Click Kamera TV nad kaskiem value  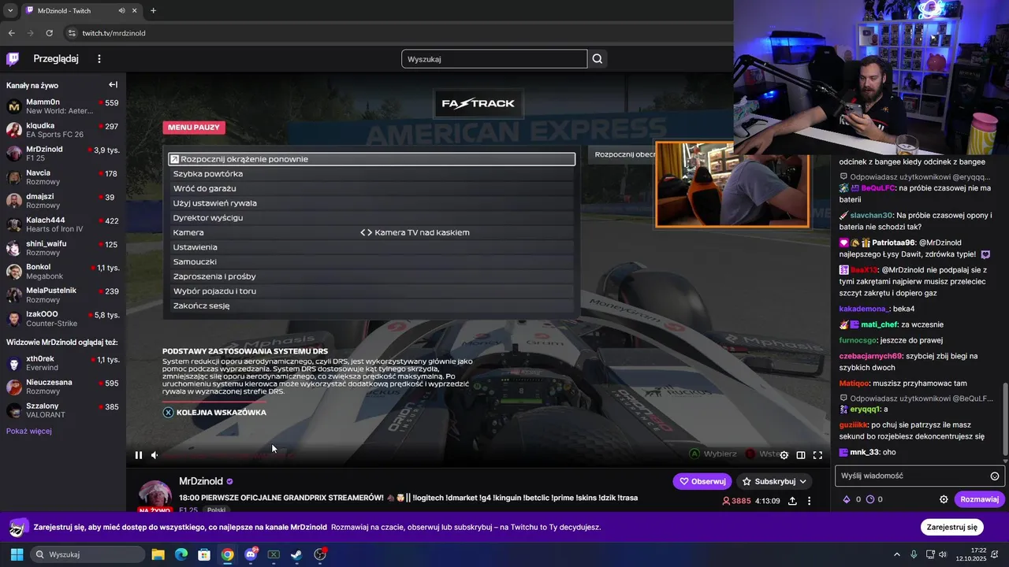click(x=422, y=232)
